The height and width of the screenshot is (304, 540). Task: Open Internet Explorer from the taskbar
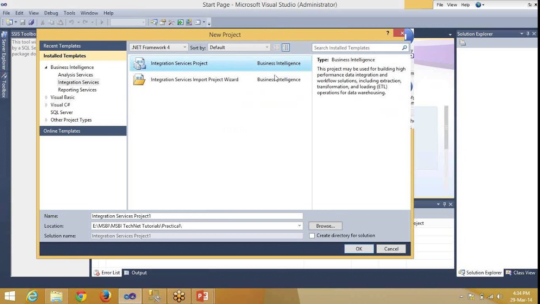32,296
